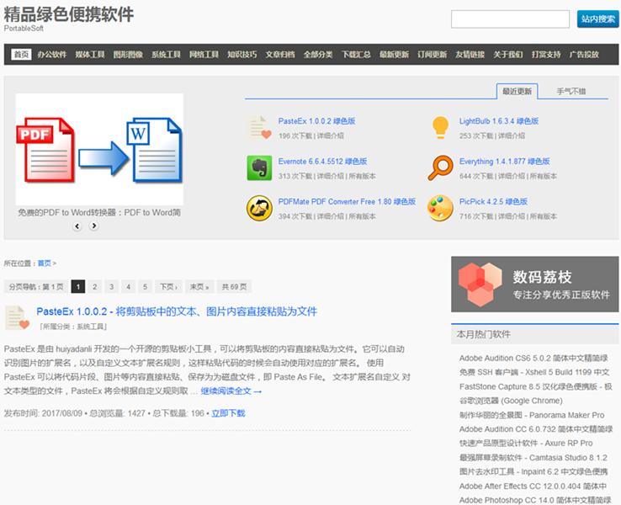Screen dimensions: 621x505
Task: Click the 精品绿色便携软件 site title
Action: (x=68, y=14)
